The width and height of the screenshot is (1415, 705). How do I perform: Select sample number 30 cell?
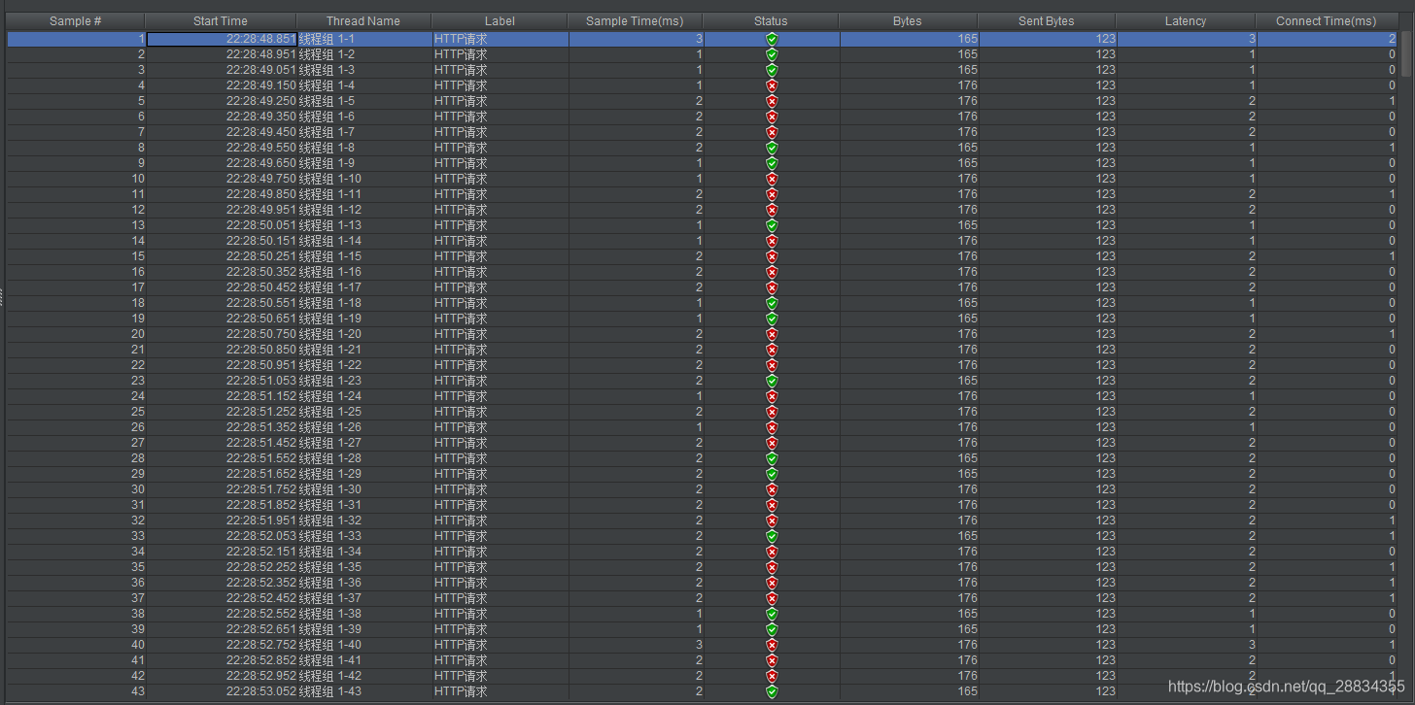coord(77,489)
